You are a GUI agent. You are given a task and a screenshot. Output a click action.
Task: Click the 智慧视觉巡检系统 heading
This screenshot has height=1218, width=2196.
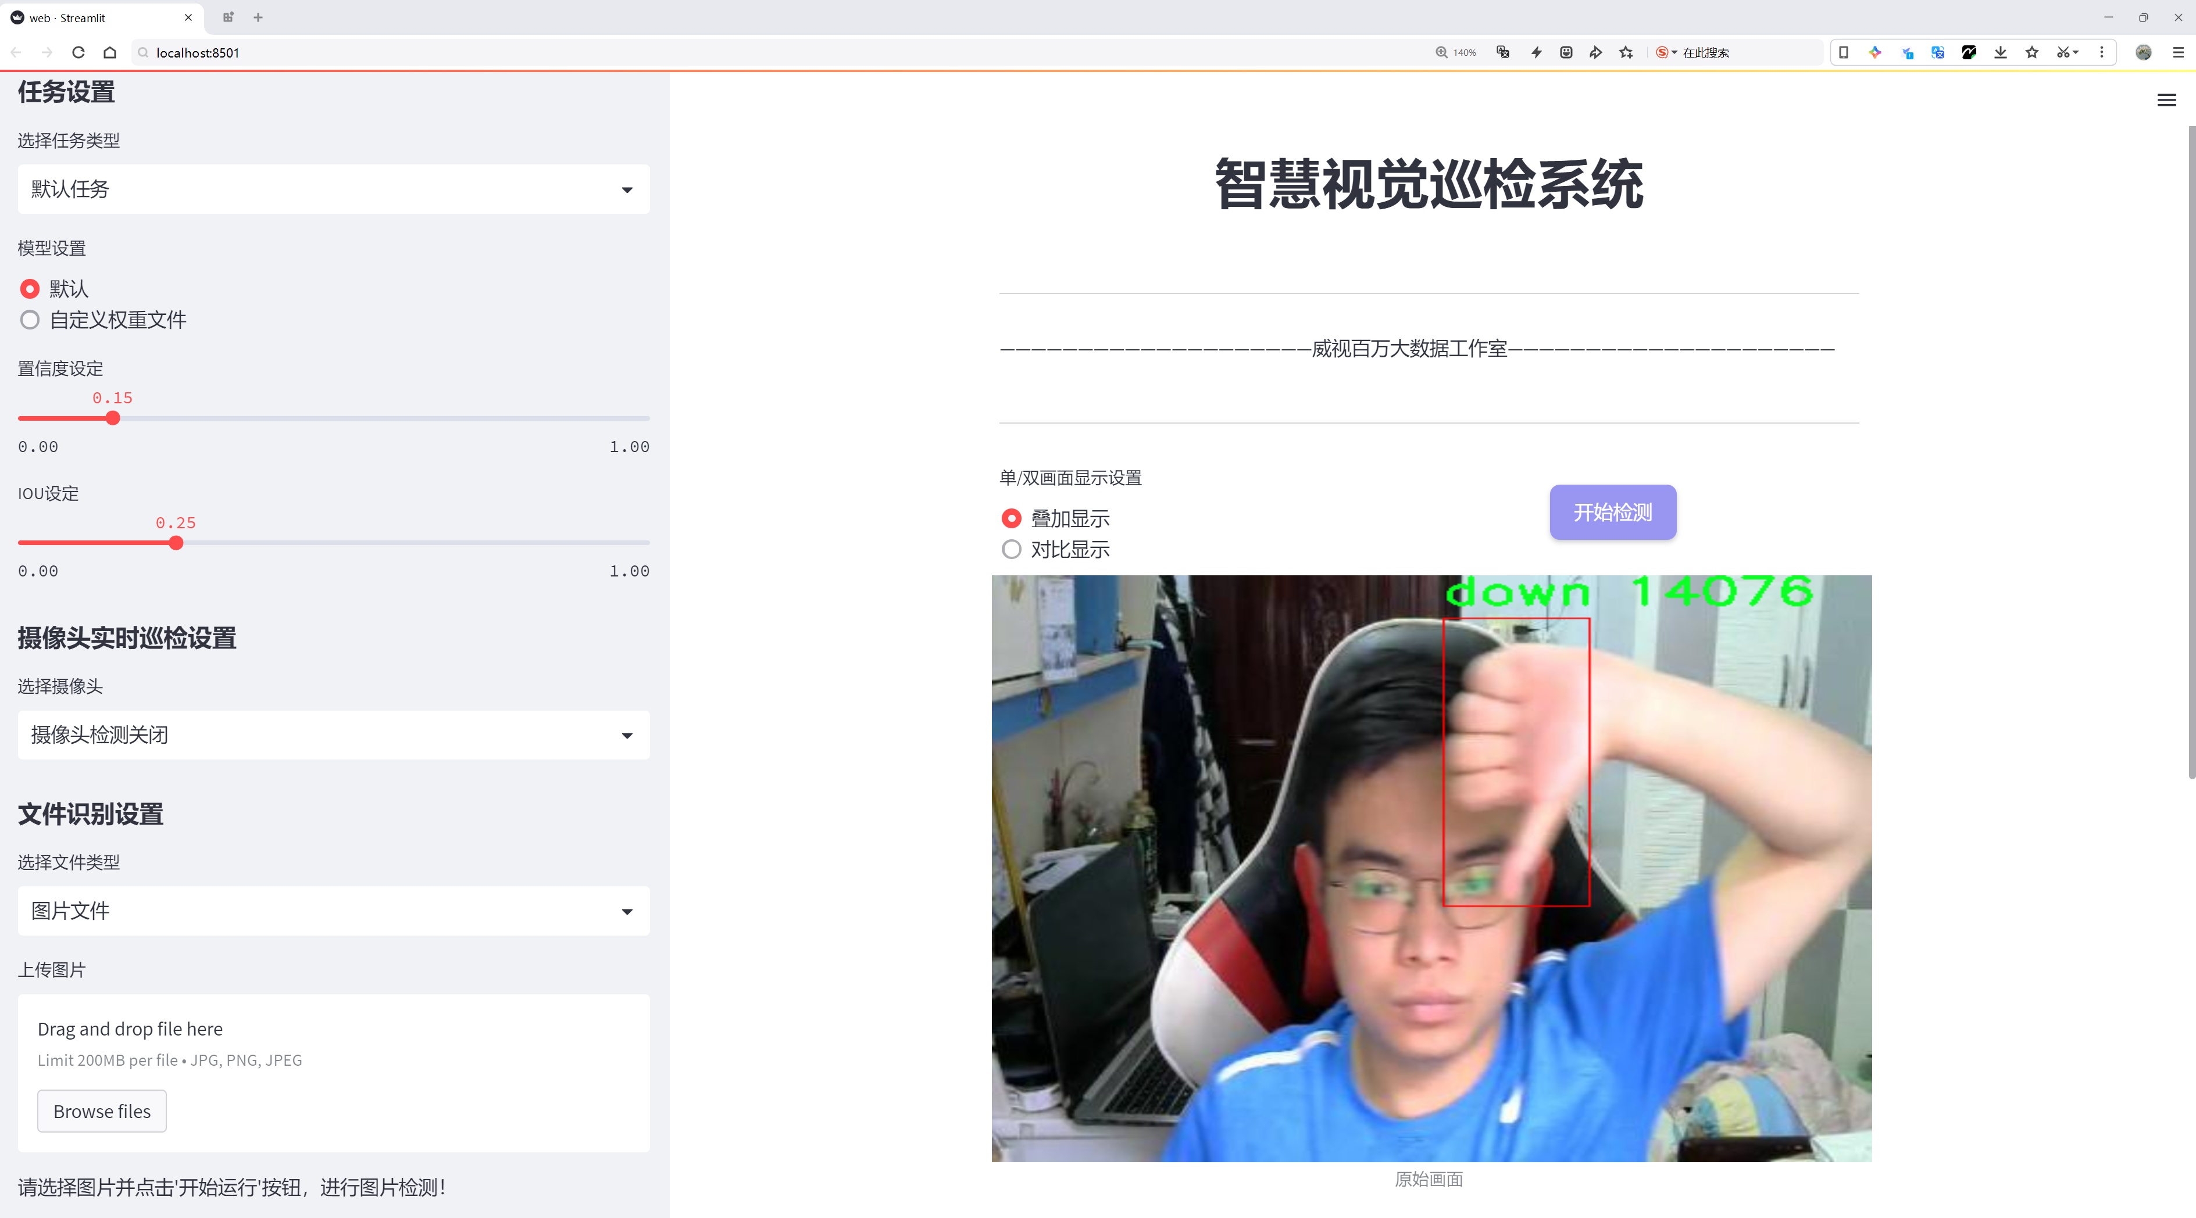(1429, 184)
